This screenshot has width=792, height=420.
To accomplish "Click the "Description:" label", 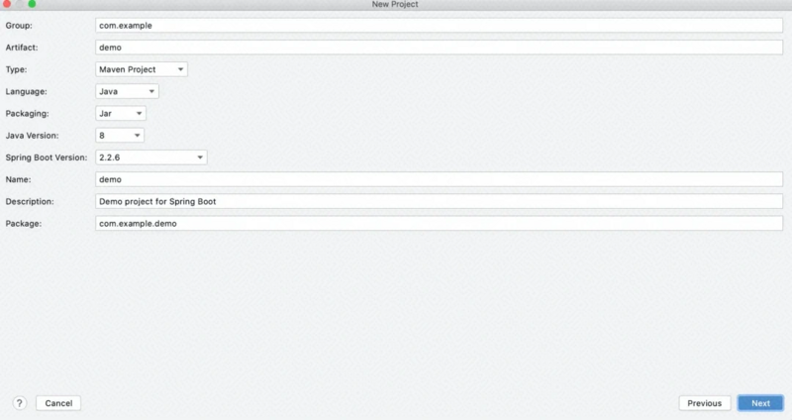I will tap(30, 201).
